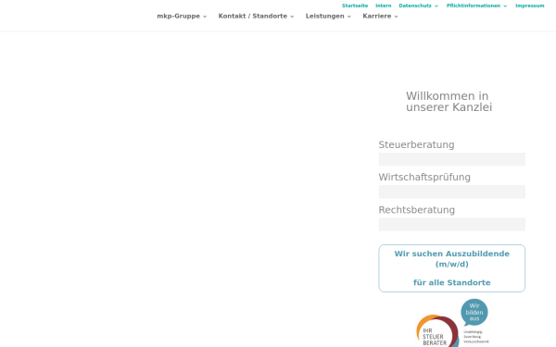Screen dimensions: 556x347
Task: Expand the chevron next to mkp-Gruppe
Action: [205, 17]
